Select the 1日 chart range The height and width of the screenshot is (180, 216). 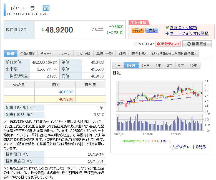[118, 65]
